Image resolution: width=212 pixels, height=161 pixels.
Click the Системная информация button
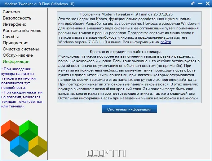(x=129, y=109)
